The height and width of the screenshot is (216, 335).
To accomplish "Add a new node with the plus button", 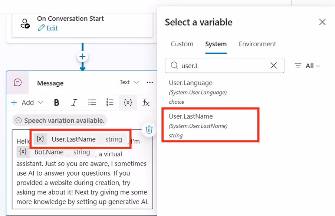I will pos(82,56).
